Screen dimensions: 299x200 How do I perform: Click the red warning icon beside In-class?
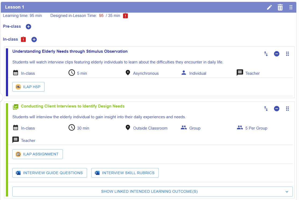point(23,39)
